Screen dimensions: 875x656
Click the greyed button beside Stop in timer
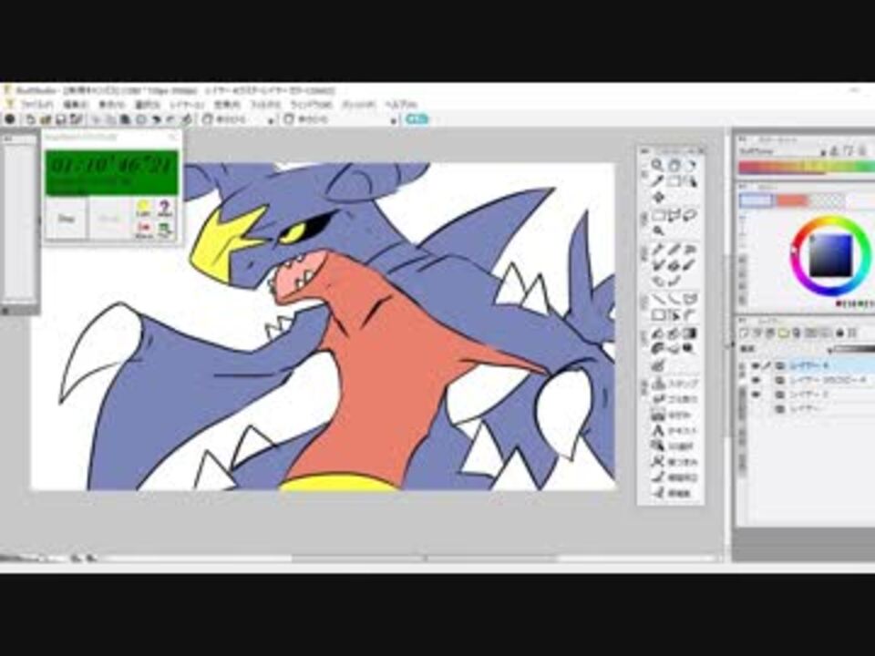(110, 219)
